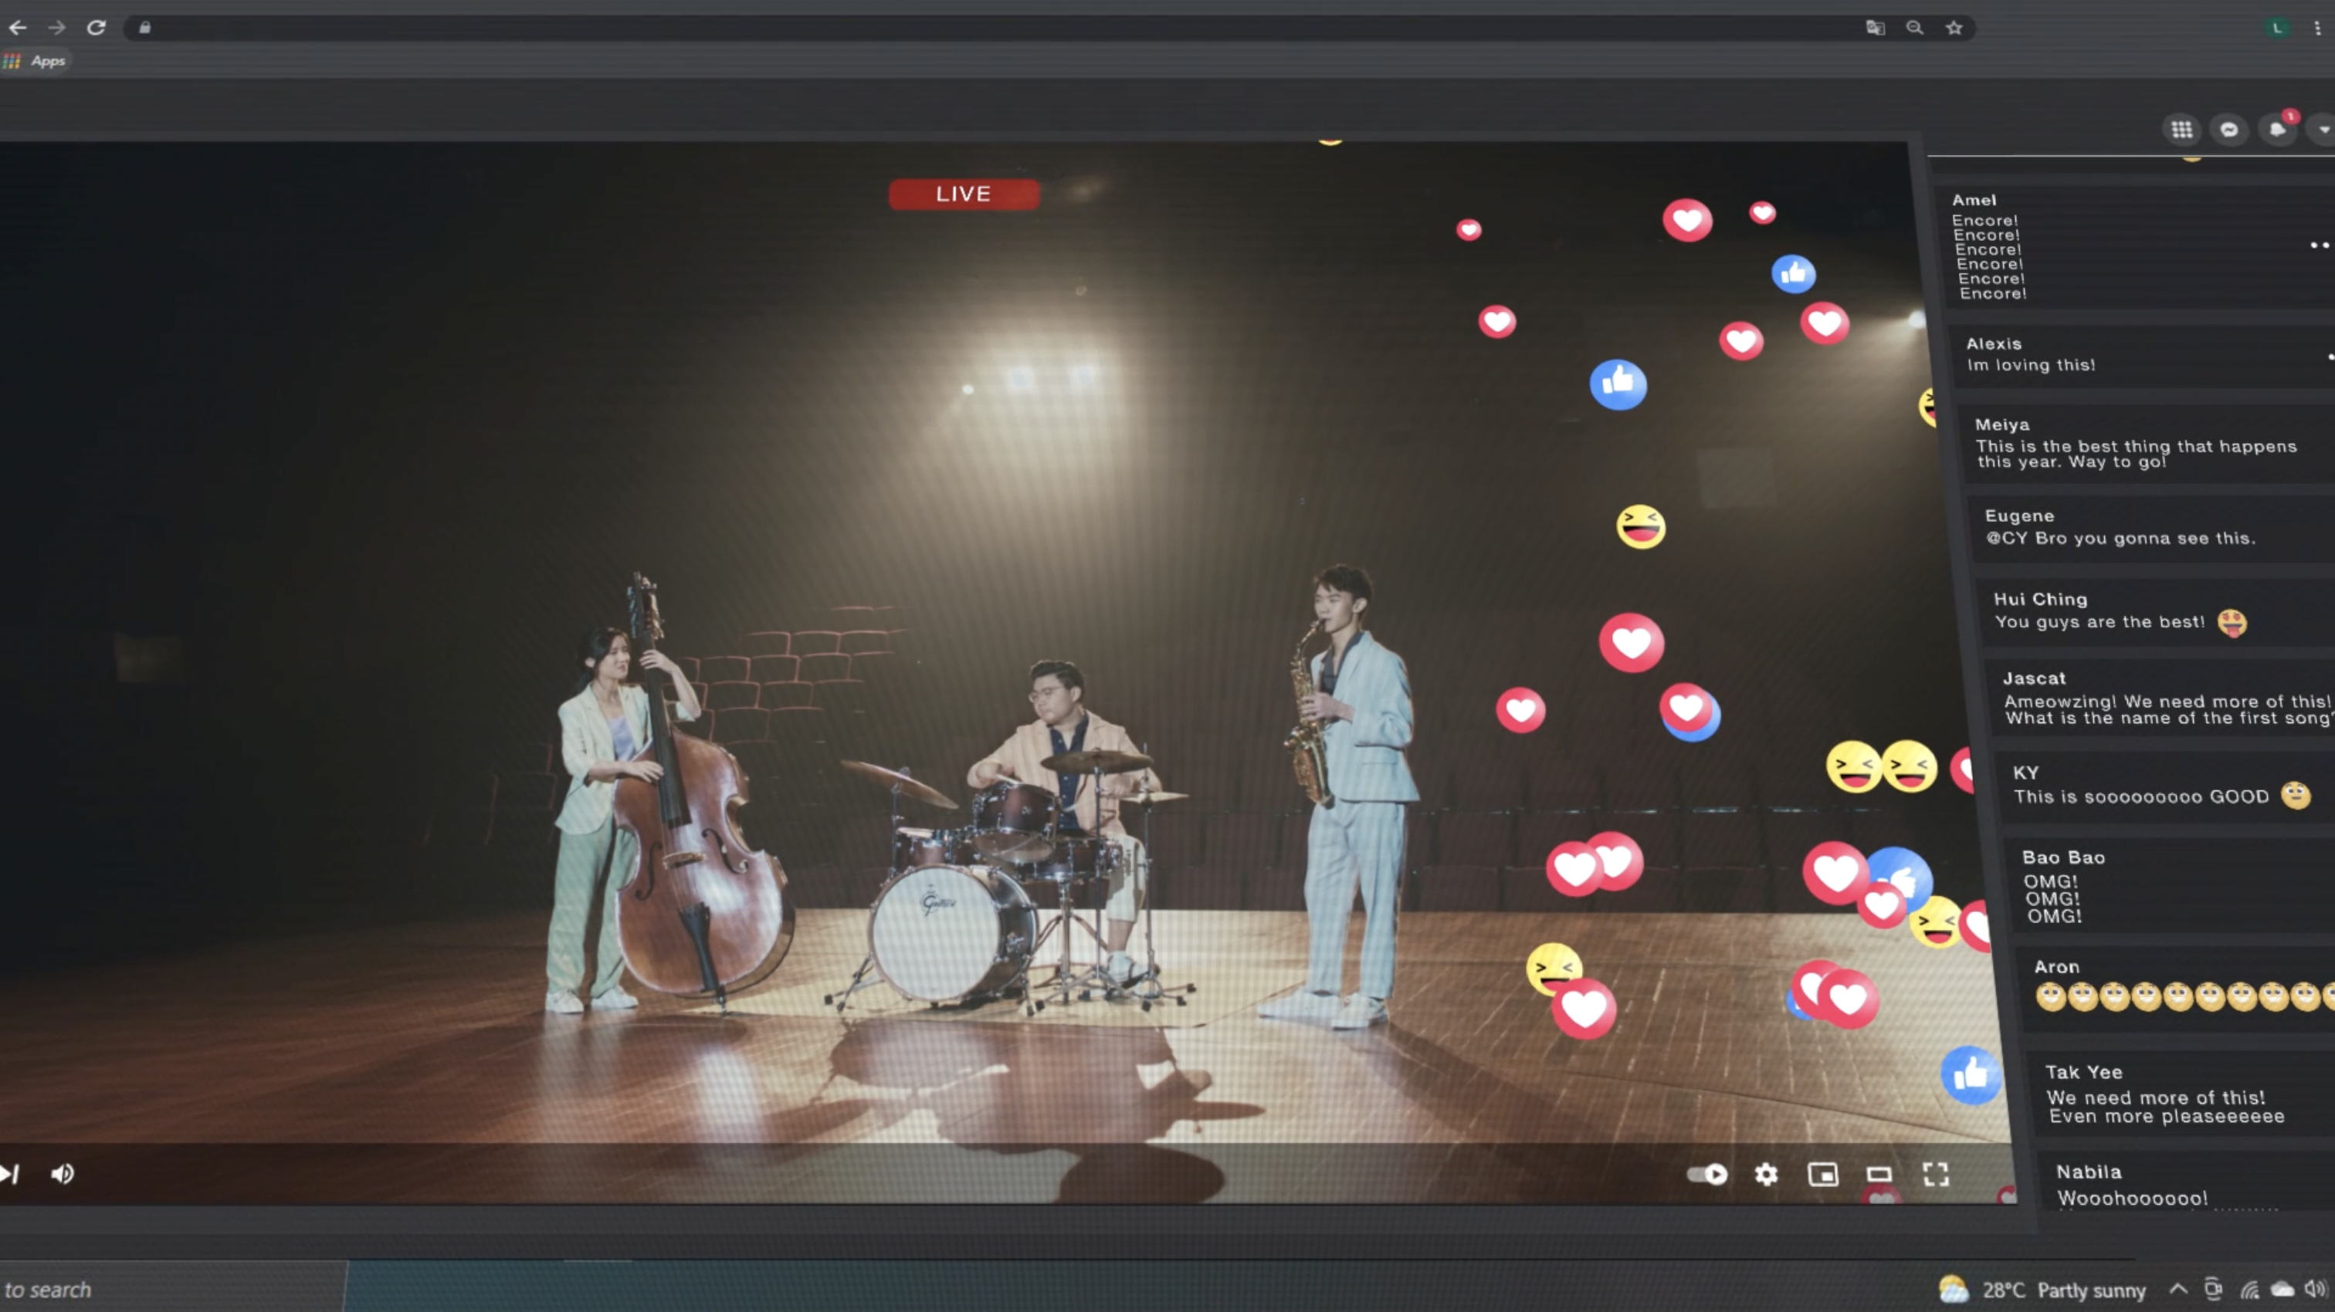Click the red LIVE badge
2335x1312 pixels.
964,194
